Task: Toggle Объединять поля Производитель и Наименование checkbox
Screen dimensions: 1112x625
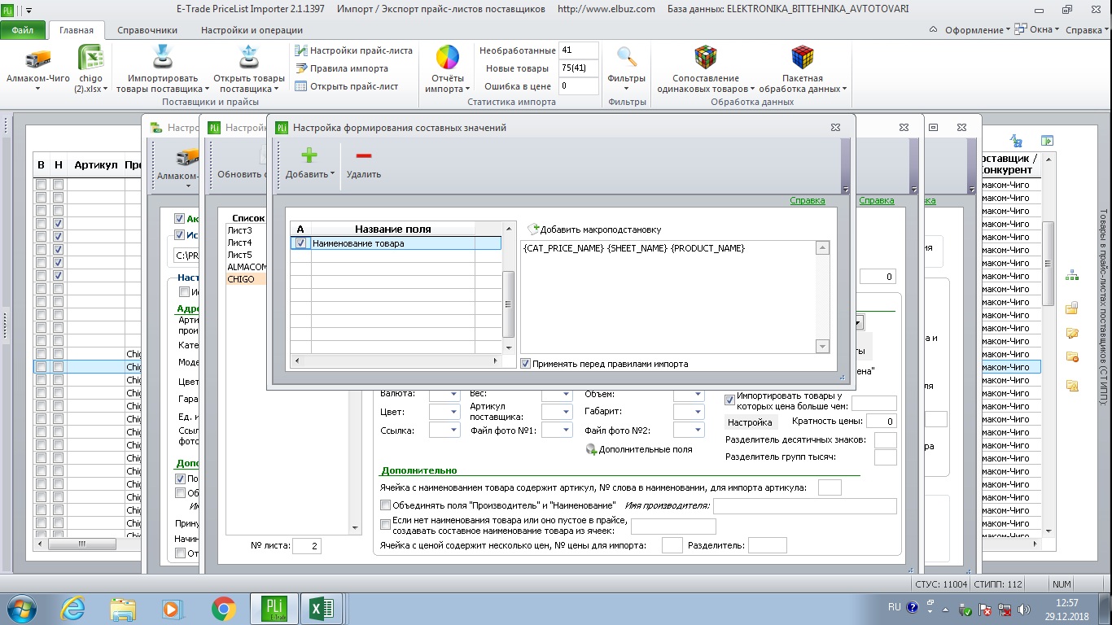Action: point(386,505)
